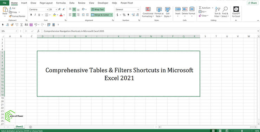
Task: Increase decimal places
Action: [133, 15]
